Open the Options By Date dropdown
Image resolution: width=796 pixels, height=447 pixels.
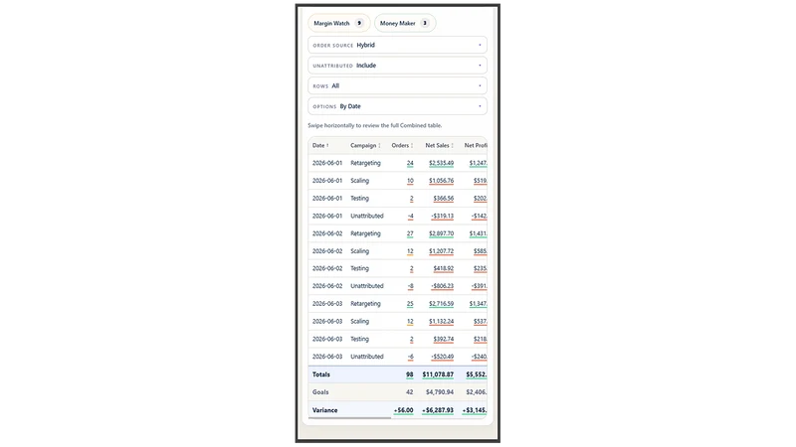pos(397,106)
